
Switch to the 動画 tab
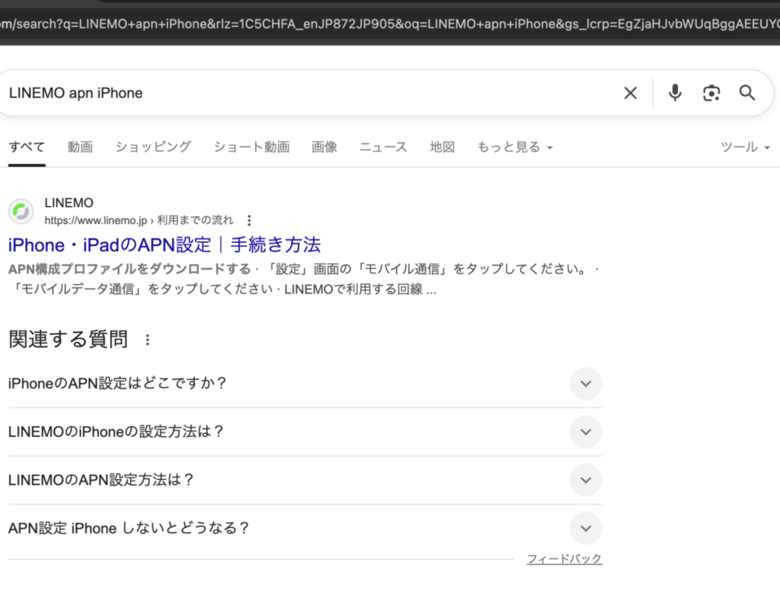pyautogui.click(x=80, y=147)
